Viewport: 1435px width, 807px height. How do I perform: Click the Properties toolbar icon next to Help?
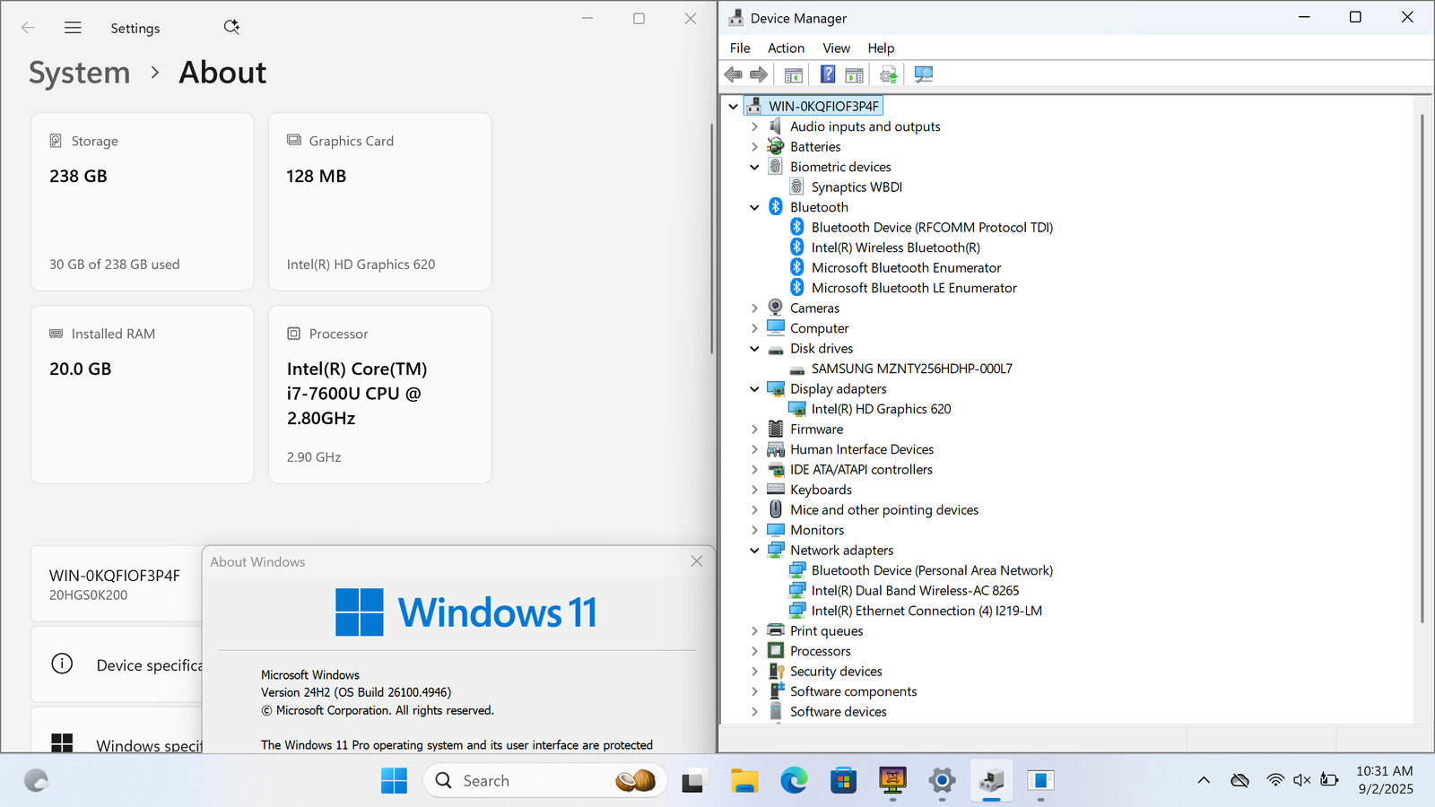(x=854, y=74)
